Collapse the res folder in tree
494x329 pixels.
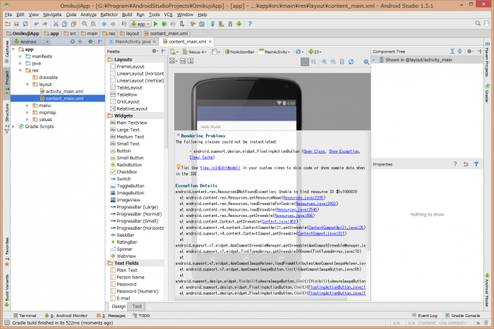20,70
